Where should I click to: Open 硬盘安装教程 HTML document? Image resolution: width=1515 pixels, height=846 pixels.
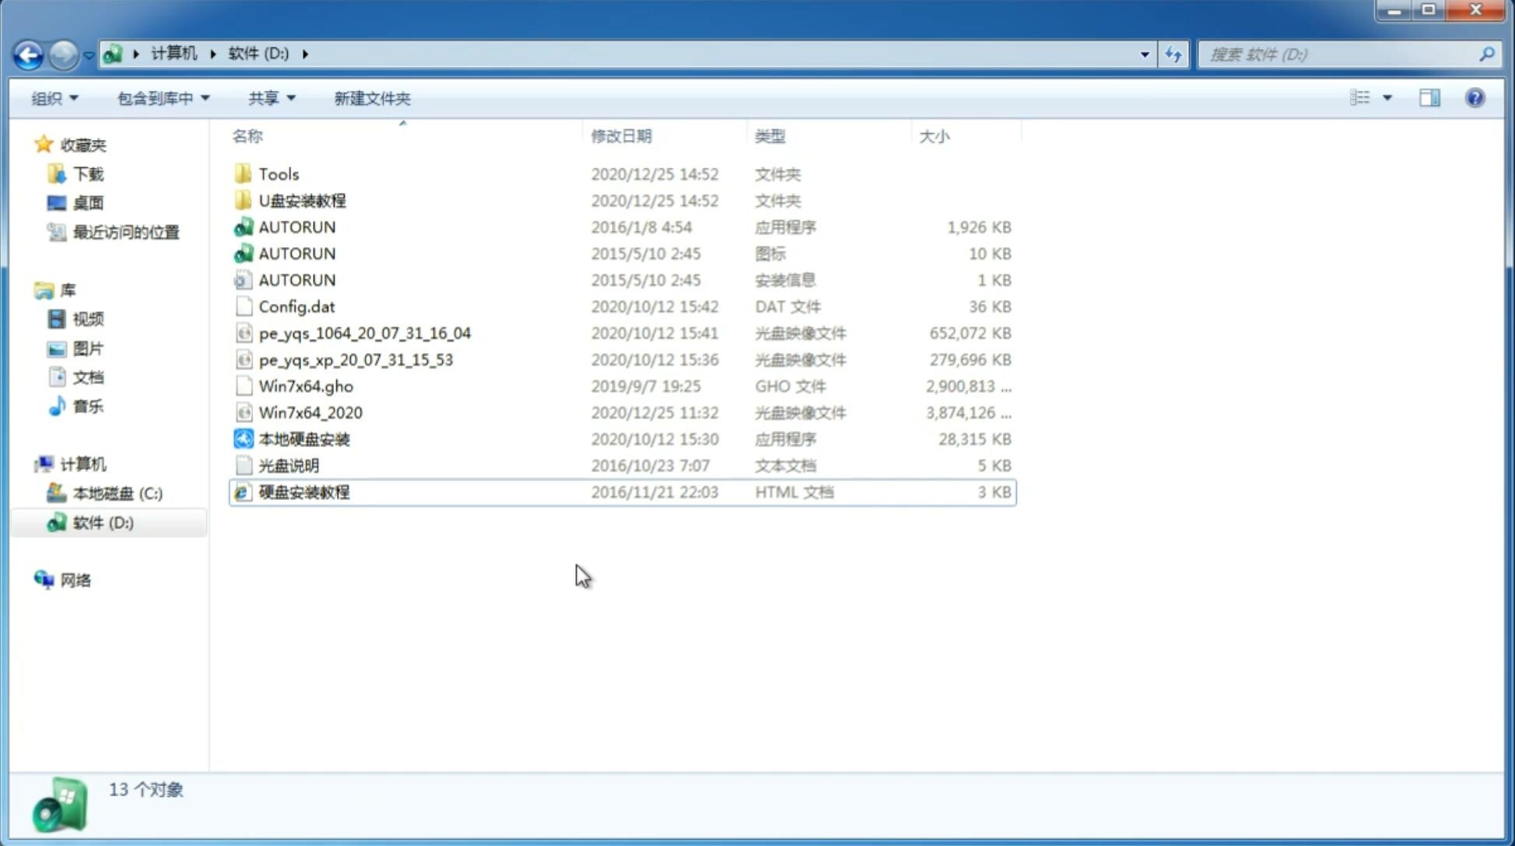tap(303, 491)
